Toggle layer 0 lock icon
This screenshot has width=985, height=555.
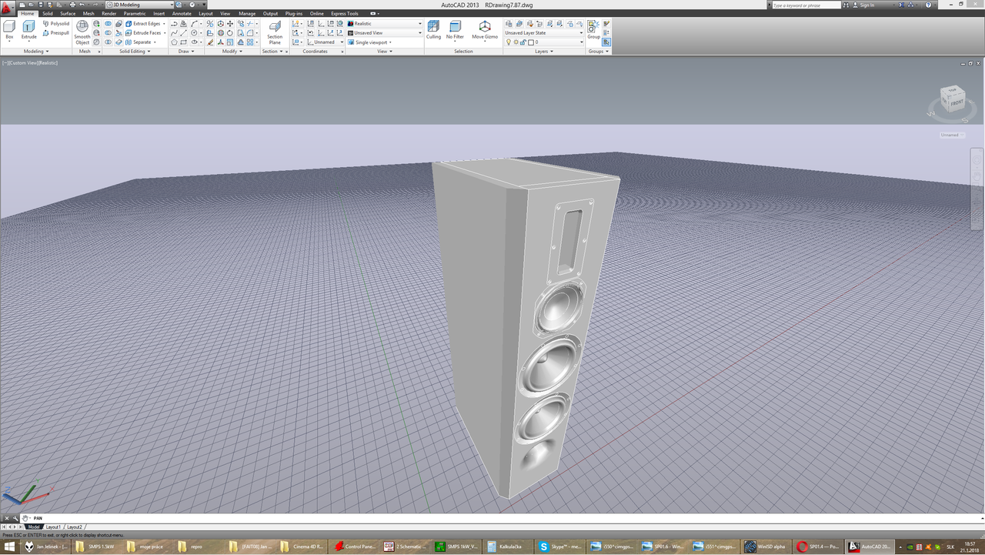[523, 42]
